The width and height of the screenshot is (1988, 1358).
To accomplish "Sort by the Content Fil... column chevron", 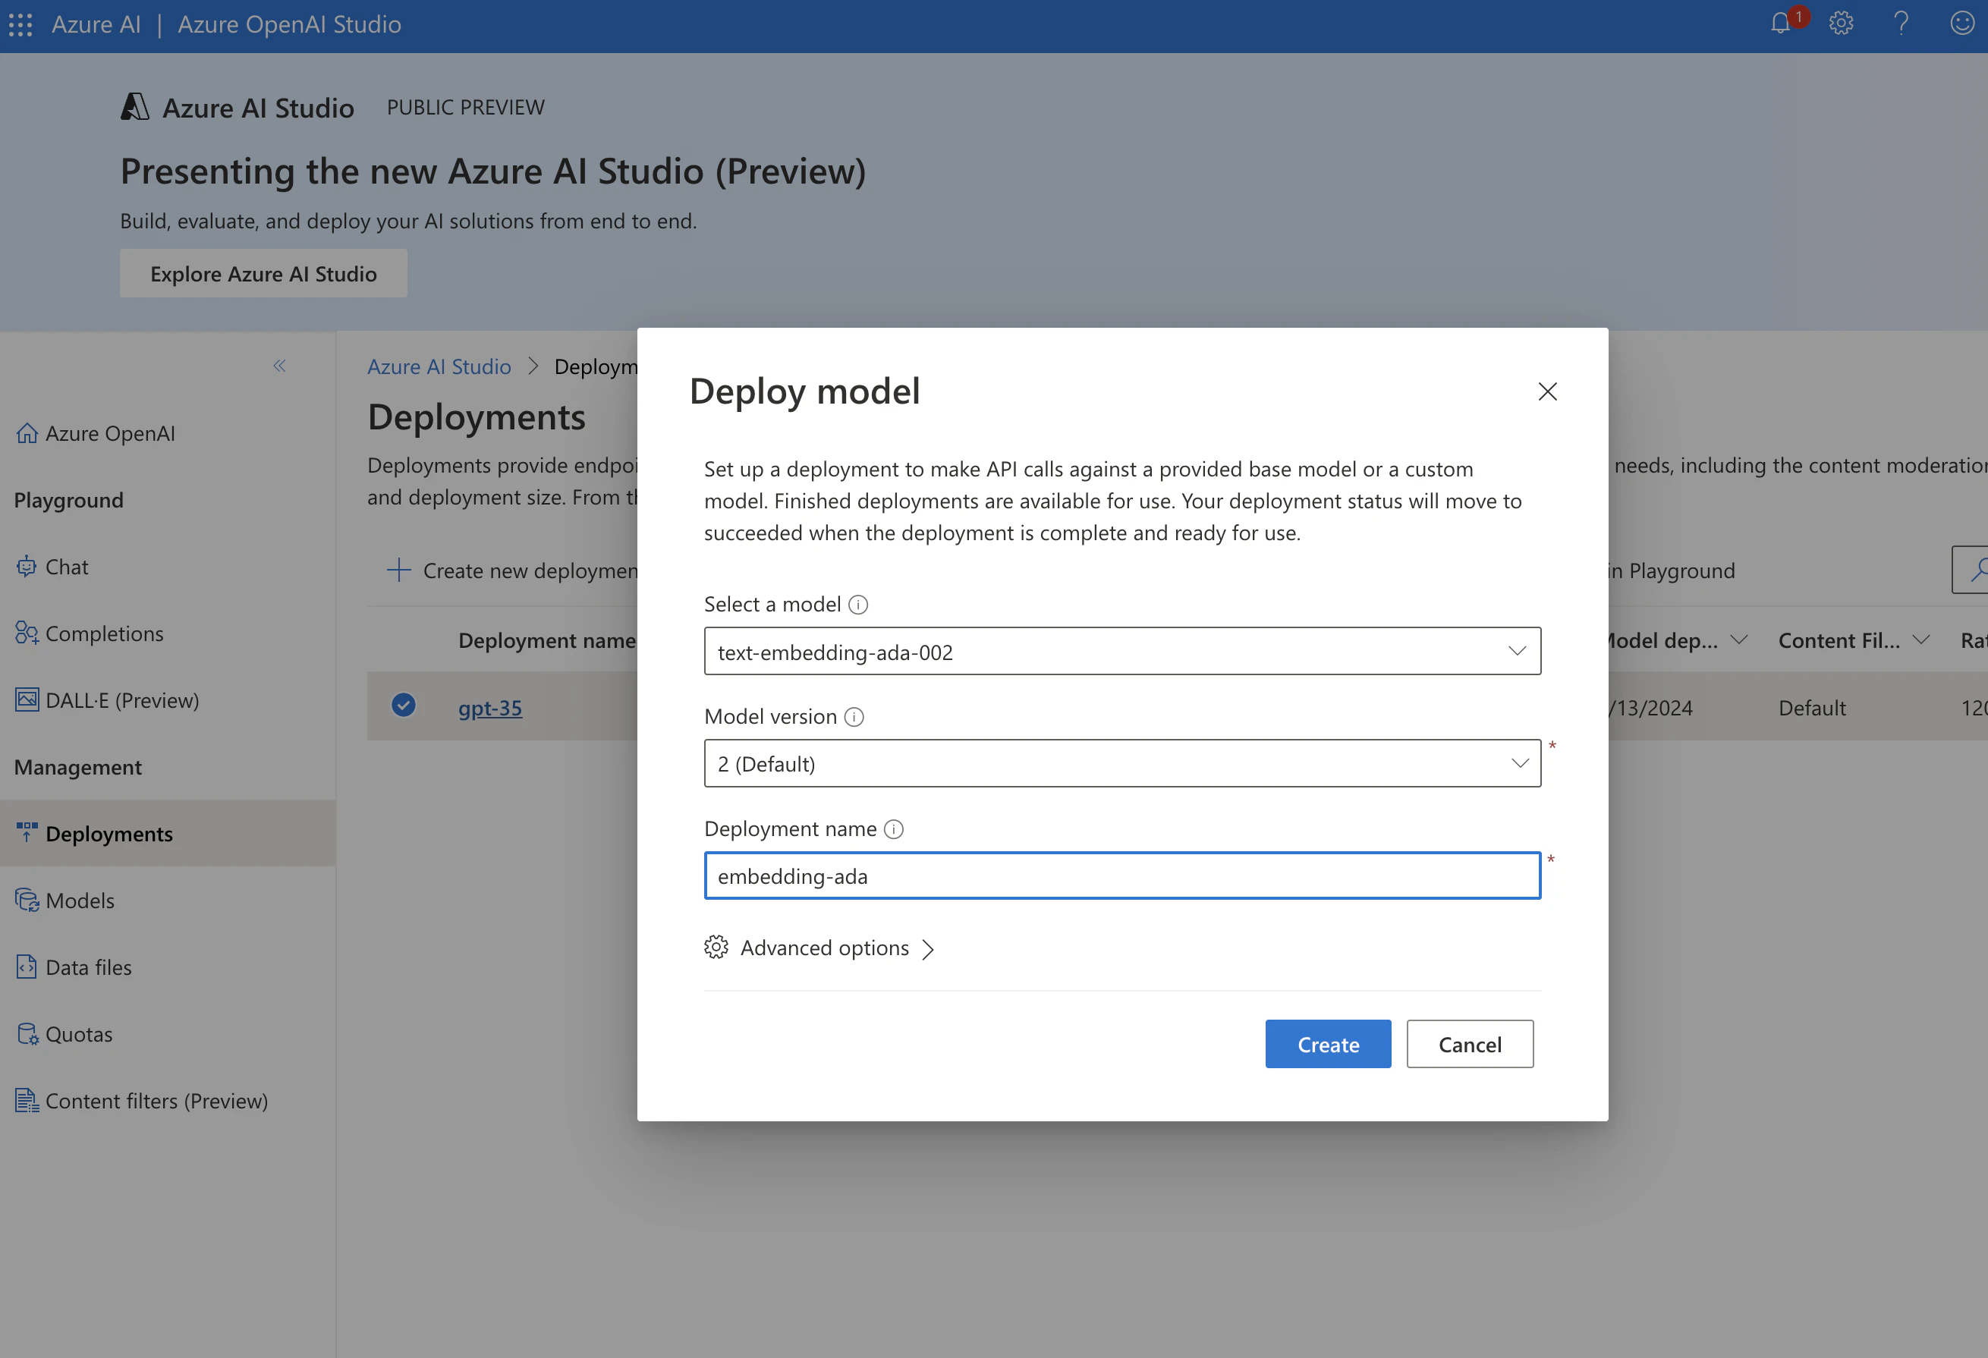I will click(x=1920, y=640).
